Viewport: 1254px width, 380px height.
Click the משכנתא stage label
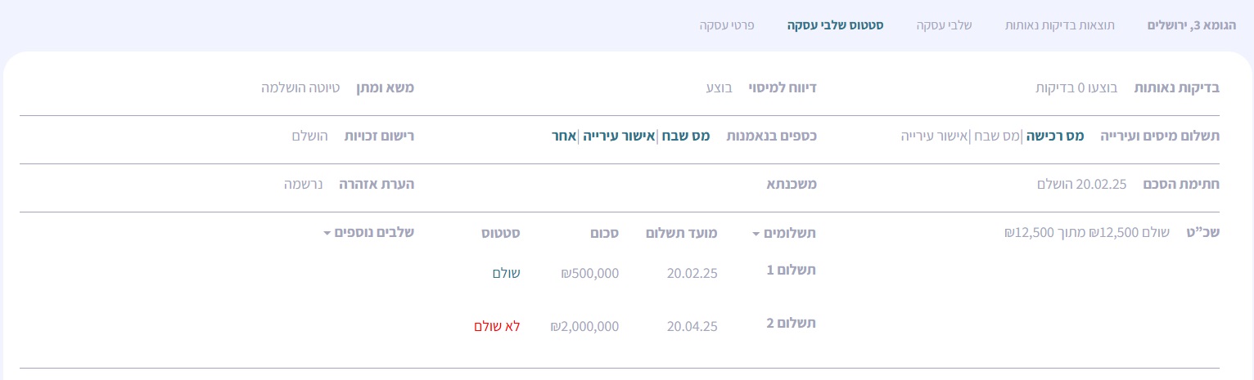pos(790,185)
